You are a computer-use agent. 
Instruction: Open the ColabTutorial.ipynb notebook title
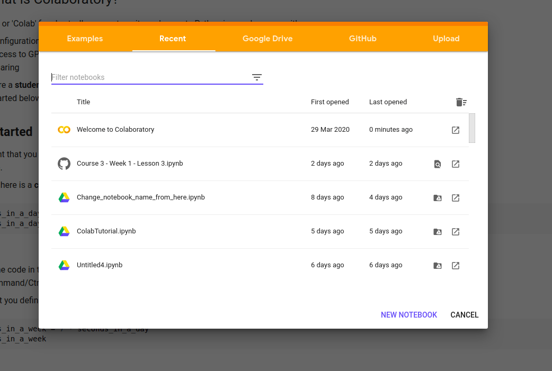point(106,231)
